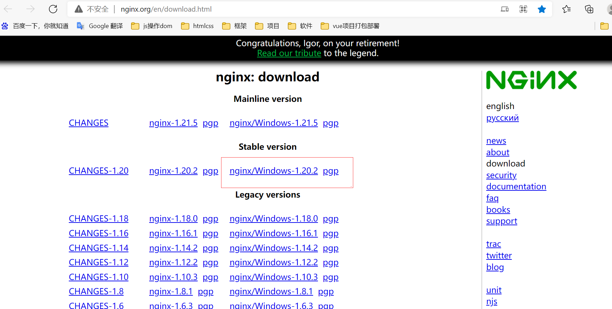
Task: Open the vue项目打包部署 bookmark folder
Action: pyautogui.click(x=350, y=26)
